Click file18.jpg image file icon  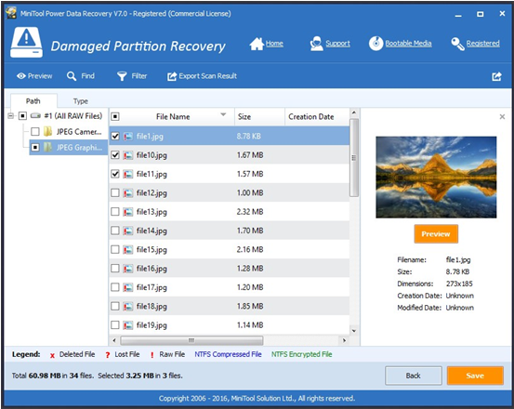(128, 306)
